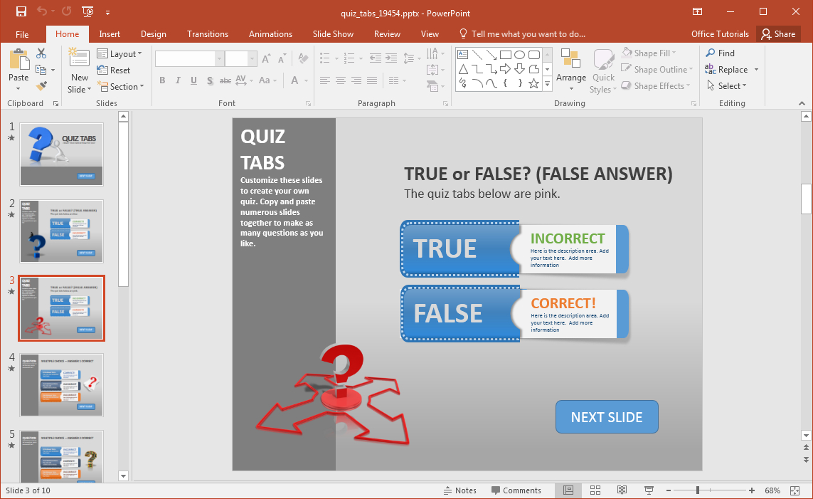Open the File menu
This screenshot has height=499, width=813.
pyautogui.click(x=22, y=34)
